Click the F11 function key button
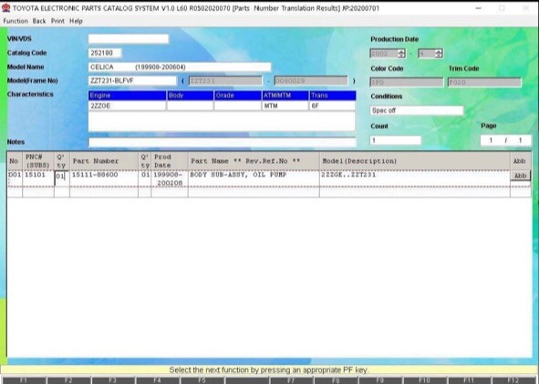This screenshot has height=384, width=539. click(469, 380)
